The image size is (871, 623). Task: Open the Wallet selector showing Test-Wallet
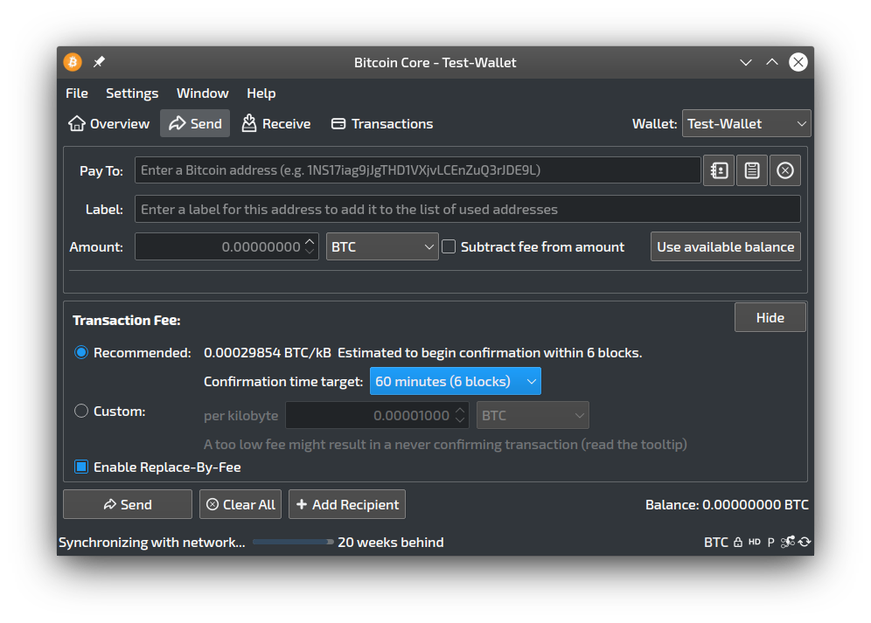746,123
